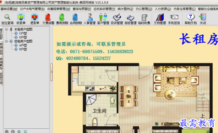This screenshot has height=133, width=218.
Task: Open 人事管理 personnel management
Action: point(90,19)
